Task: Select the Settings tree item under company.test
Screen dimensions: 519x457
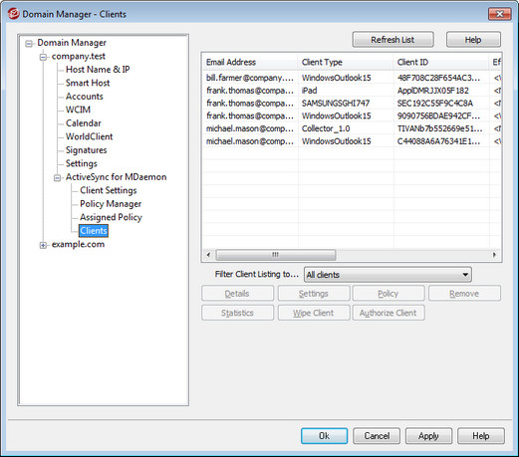Action: tap(82, 163)
